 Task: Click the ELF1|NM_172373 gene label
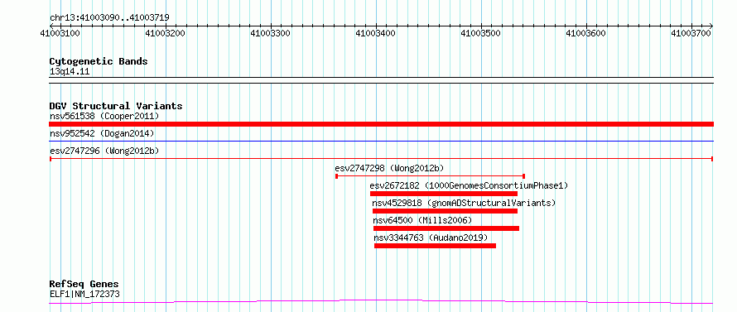click(84, 294)
